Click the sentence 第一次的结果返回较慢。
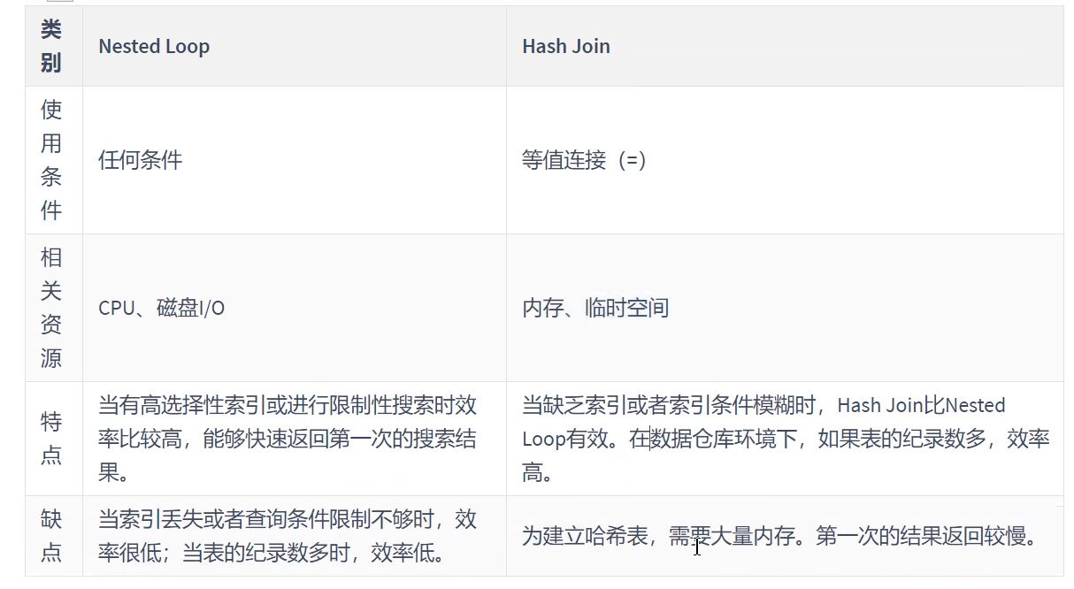 click(x=926, y=536)
